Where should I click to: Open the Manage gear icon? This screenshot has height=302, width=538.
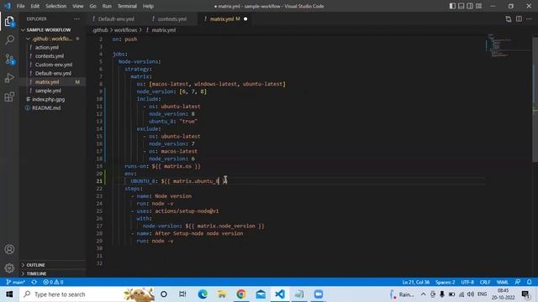point(9,268)
